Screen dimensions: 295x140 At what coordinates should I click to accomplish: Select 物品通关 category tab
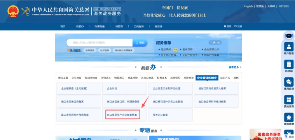pyautogui.click(x=119, y=78)
